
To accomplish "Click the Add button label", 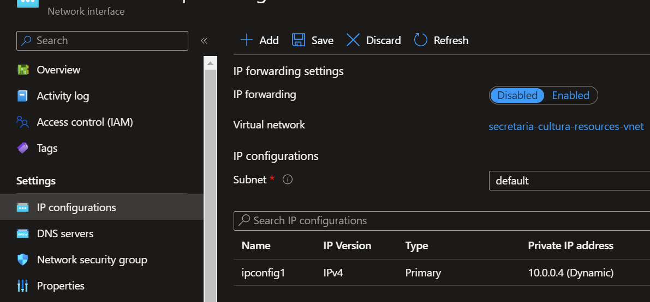I will 269,40.
